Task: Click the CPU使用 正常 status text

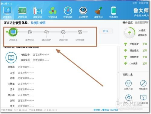Action: [x=145, y=64]
